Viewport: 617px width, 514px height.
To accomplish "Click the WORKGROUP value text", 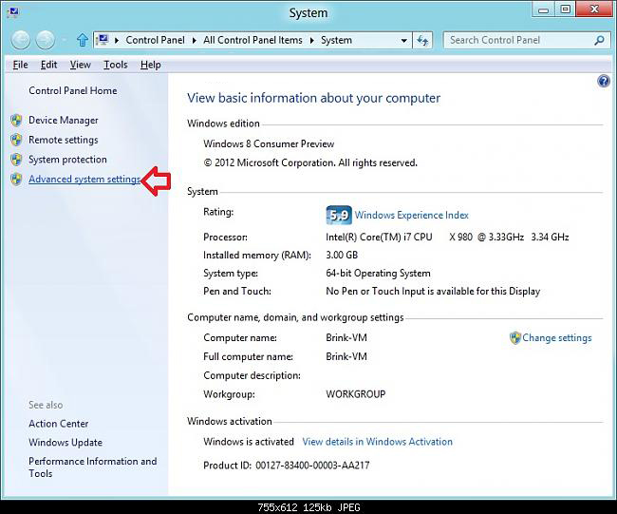I will coord(356,394).
